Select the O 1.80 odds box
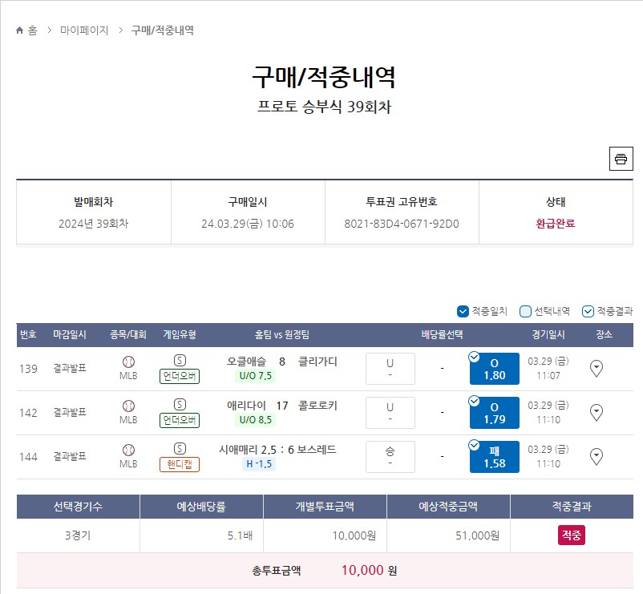643x594 pixels. (494, 369)
